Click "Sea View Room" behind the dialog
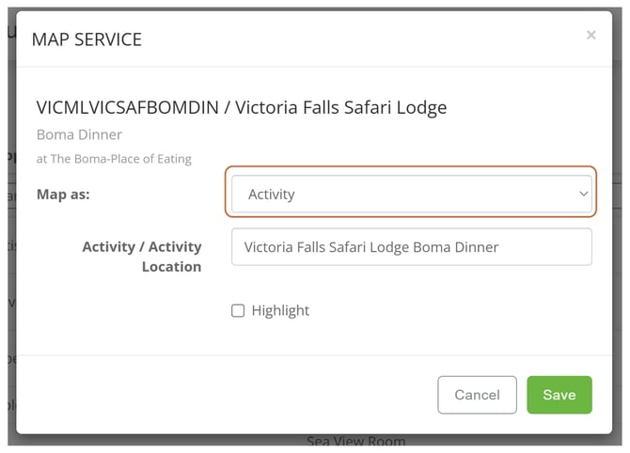 click(x=356, y=442)
